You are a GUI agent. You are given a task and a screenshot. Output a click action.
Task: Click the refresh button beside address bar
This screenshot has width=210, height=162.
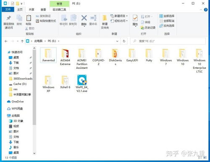pyautogui.click(x=124, y=41)
